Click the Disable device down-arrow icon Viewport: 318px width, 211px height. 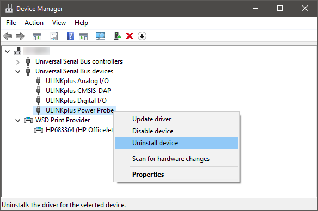(x=142, y=36)
